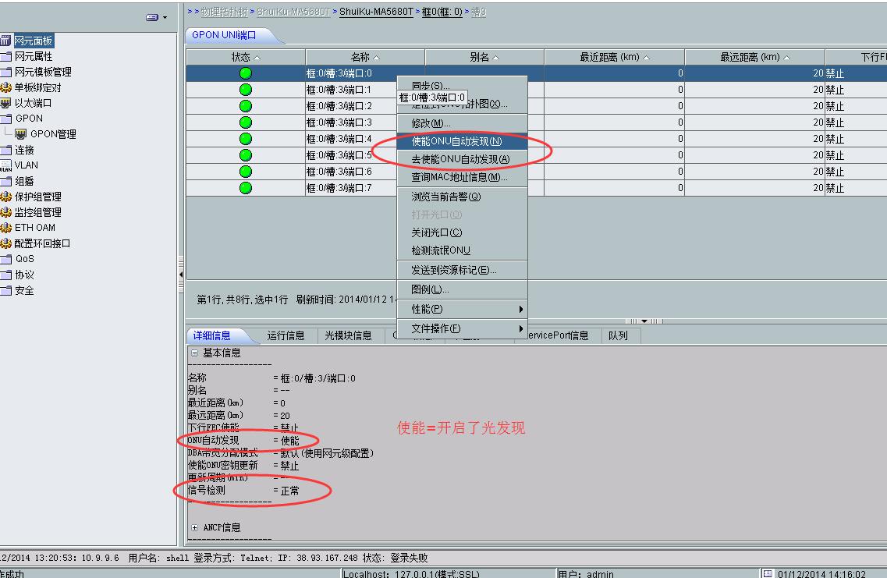887x578 pixels.
Task: Click the VLAN icon in sidebar
Action: click(x=6, y=165)
